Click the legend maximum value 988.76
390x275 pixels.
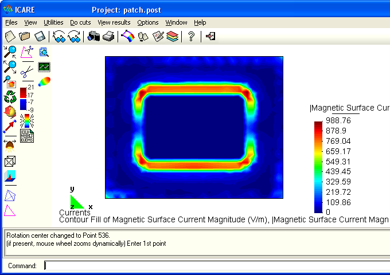point(338,120)
